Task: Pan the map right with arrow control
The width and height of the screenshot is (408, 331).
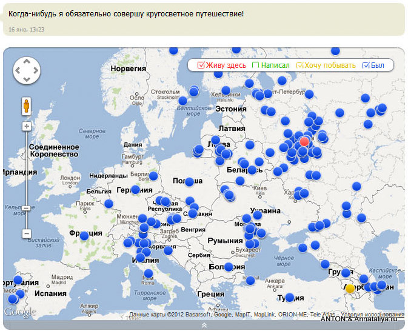Action: point(36,70)
